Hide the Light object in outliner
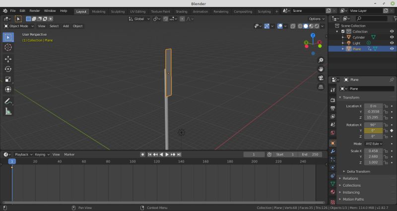This screenshot has width=397, height=211. point(392,43)
